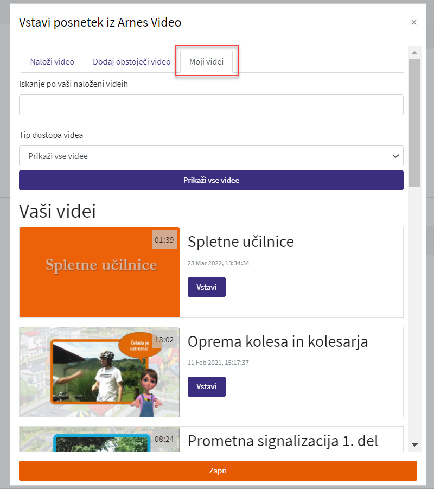This screenshot has width=434, height=489.
Task: Click the dialog title Vstavi posnetek iz Arnes Video
Action: (x=100, y=22)
